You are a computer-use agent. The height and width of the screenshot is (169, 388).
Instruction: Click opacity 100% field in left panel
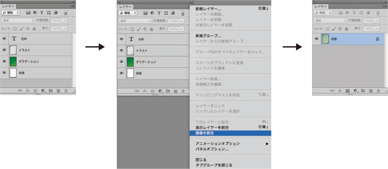pos(56,20)
